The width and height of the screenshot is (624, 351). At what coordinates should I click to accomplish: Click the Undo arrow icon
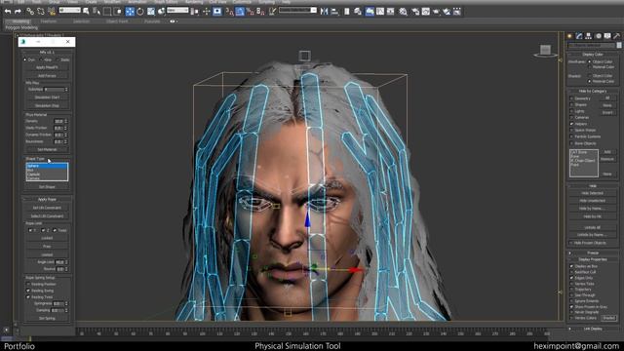pos(8,12)
